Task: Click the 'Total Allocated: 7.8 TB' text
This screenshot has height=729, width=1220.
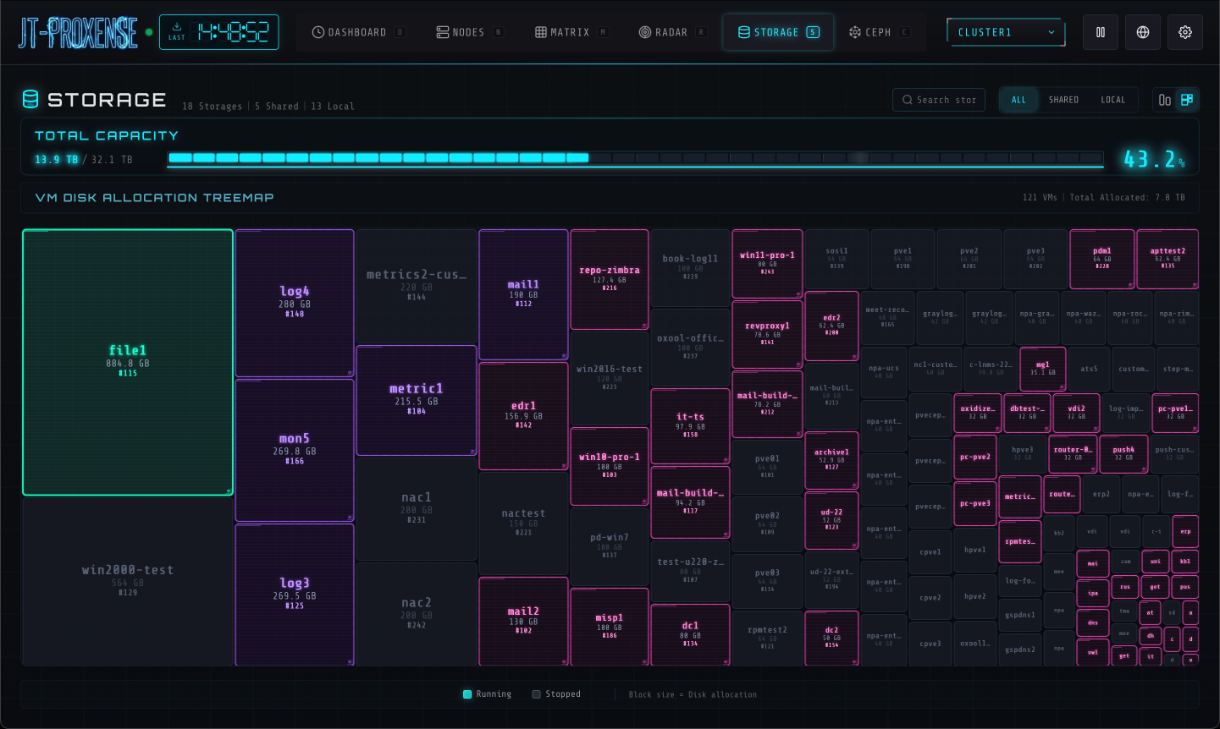Action: [x=1127, y=197]
